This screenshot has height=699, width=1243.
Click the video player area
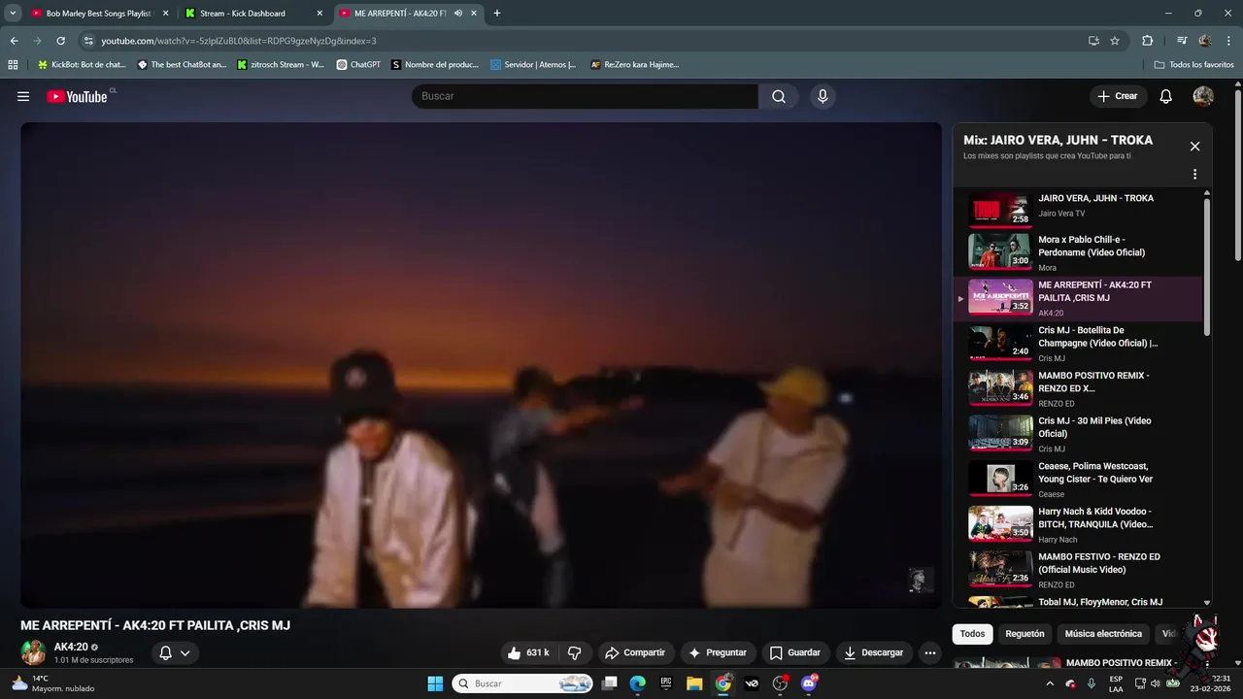click(x=482, y=365)
